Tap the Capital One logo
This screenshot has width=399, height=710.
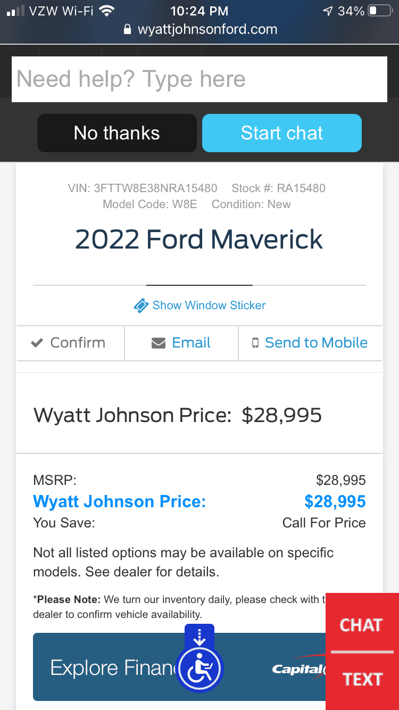[299, 668]
